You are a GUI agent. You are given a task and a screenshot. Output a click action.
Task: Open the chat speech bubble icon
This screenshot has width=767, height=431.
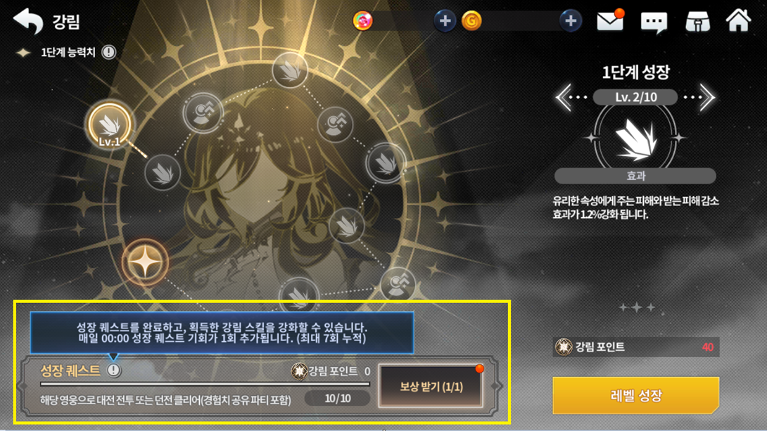coord(654,22)
